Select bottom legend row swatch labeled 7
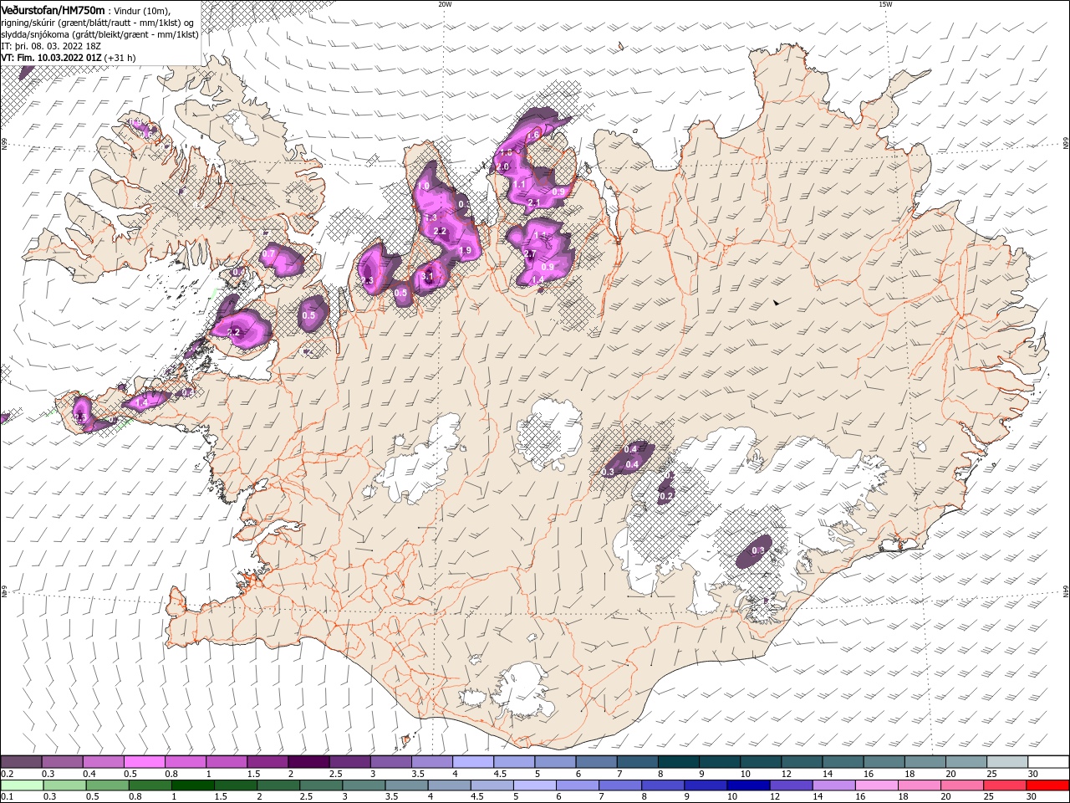 tap(620, 785)
